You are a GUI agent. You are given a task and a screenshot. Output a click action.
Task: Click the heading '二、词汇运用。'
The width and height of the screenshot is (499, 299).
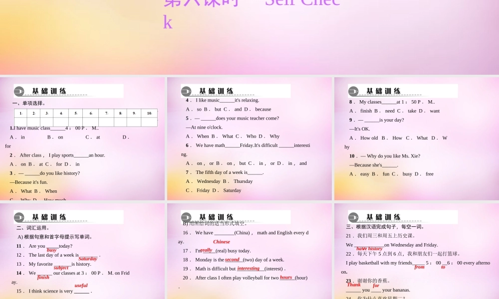click(x=33, y=228)
